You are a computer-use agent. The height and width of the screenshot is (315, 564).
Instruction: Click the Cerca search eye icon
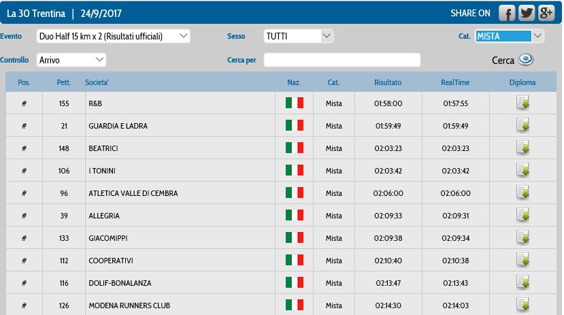pos(525,59)
